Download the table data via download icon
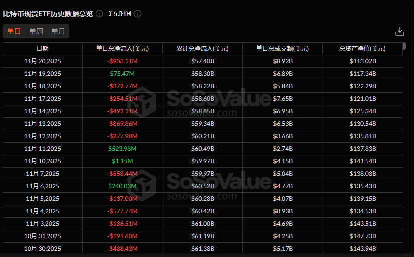This screenshot has width=414, height=257. pyautogui.click(x=400, y=31)
